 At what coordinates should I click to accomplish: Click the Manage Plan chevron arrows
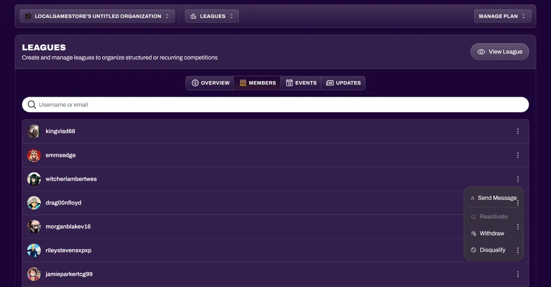[523, 16]
